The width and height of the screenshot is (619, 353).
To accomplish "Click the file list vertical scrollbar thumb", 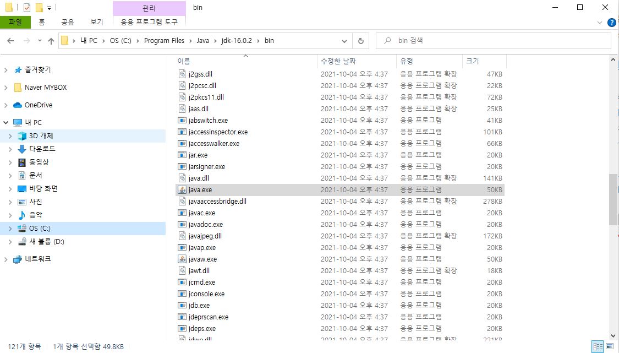I will pyautogui.click(x=613, y=199).
